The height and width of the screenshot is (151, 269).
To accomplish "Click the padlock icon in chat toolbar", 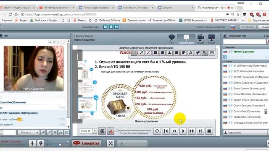I will [x=61, y=133].
